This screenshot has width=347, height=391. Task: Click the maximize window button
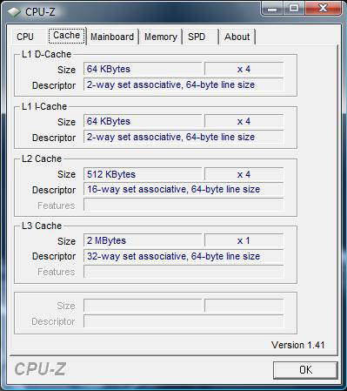pyautogui.click(x=294, y=8)
